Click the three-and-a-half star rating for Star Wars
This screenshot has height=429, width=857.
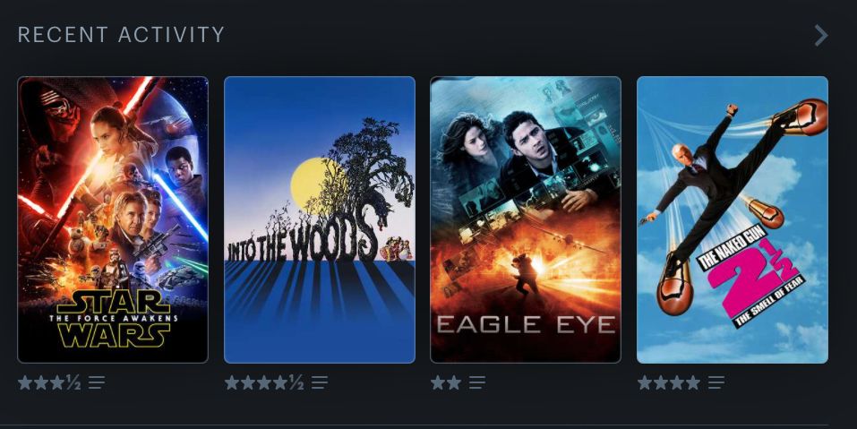[49, 382]
